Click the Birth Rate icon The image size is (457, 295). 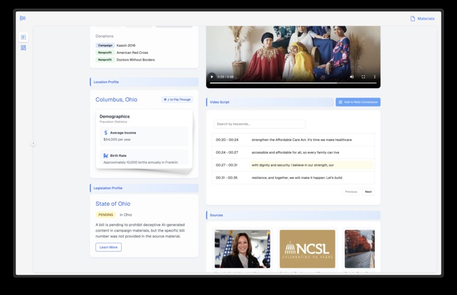point(106,156)
